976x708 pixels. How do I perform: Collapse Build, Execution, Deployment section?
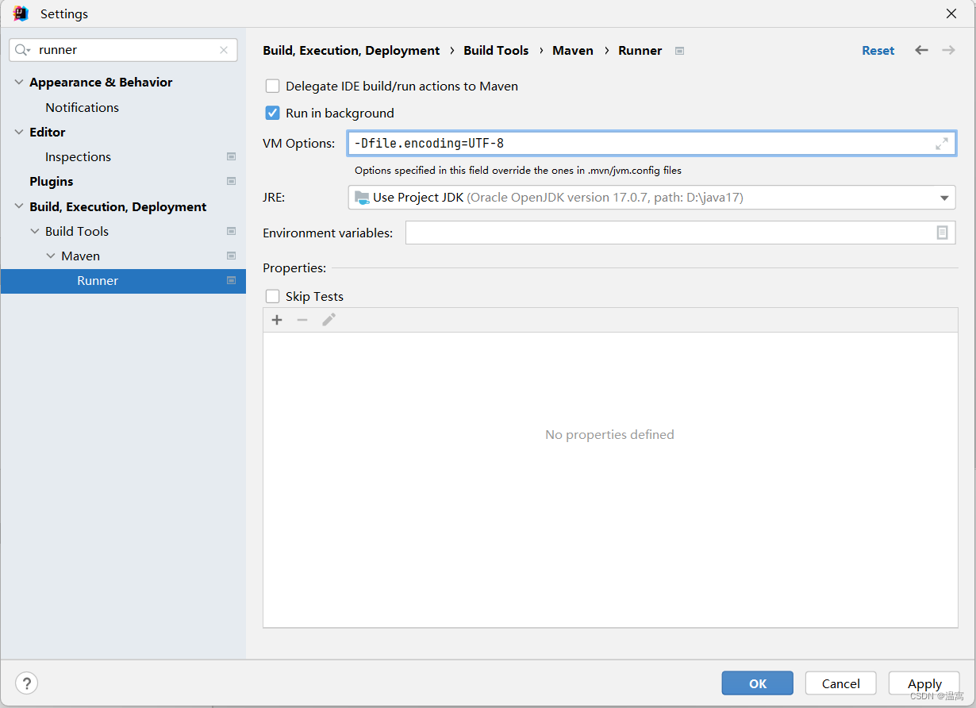pos(19,207)
